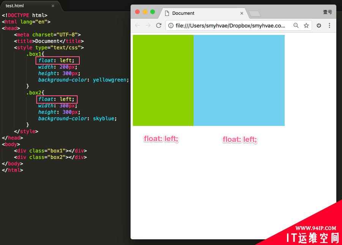
Task: Click the yellow minimize button of Chrome
Action: click(x=145, y=12)
